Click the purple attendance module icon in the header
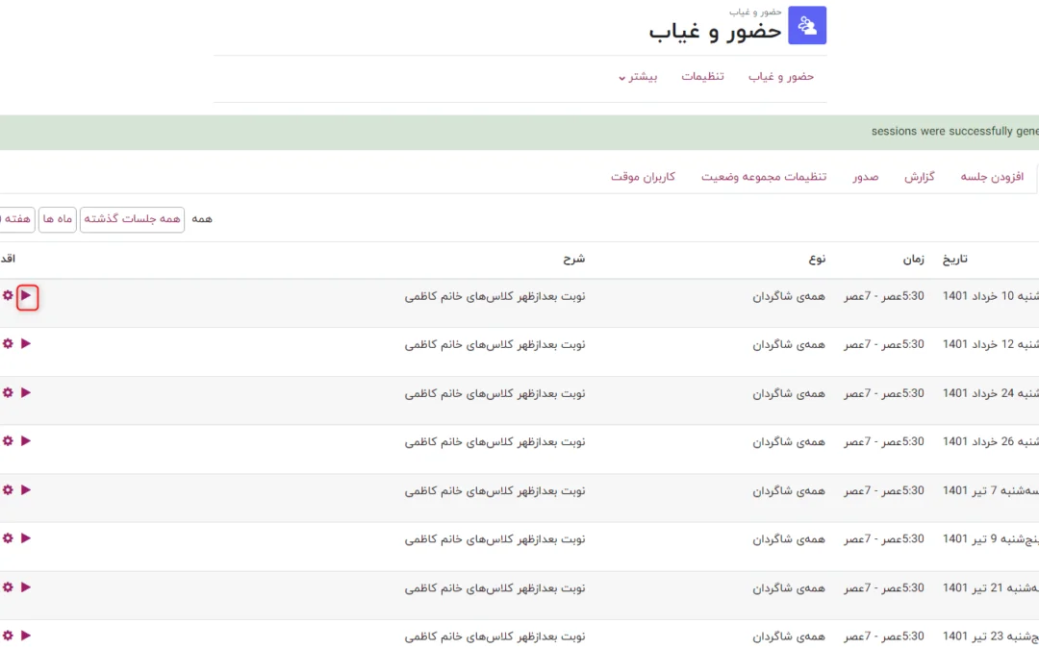The width and height of the screenshot is (1039, 649). [807, 26]
